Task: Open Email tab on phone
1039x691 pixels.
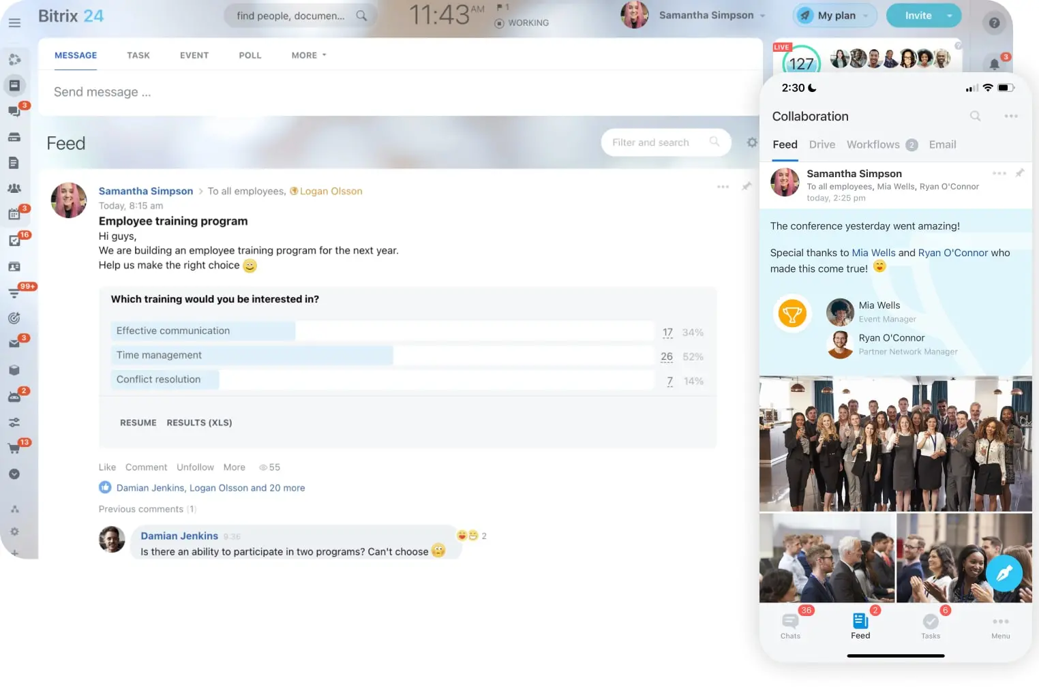Action: pyautogui.click(x=942, y=144)
